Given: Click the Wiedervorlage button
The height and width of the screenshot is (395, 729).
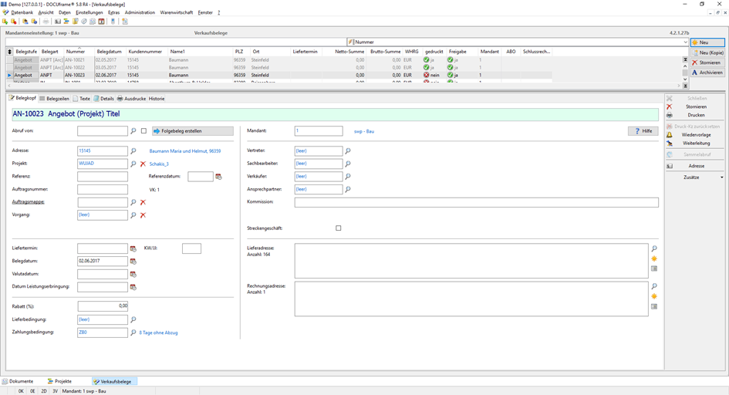Looking at the screenshot, I should click(696, 135).
